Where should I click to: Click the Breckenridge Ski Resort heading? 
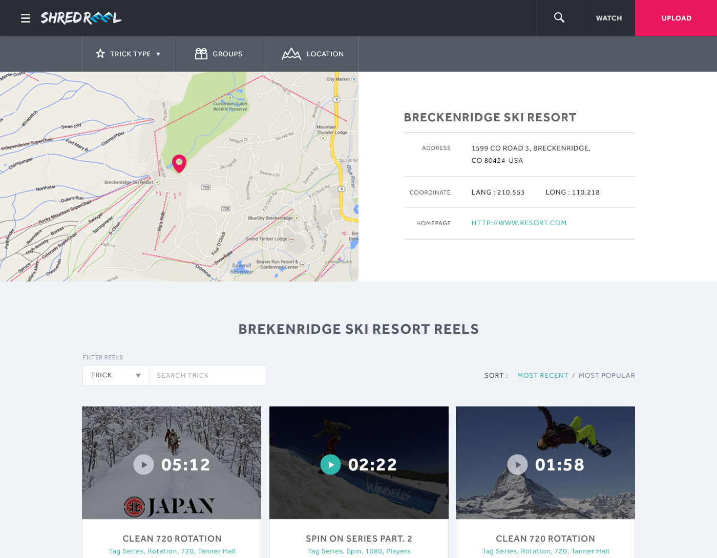(x=490, y=117)
